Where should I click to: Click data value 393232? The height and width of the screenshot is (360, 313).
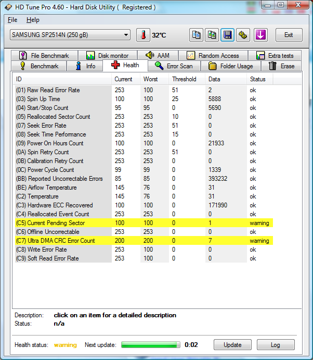pyautogui.click(x=218, y=179)
